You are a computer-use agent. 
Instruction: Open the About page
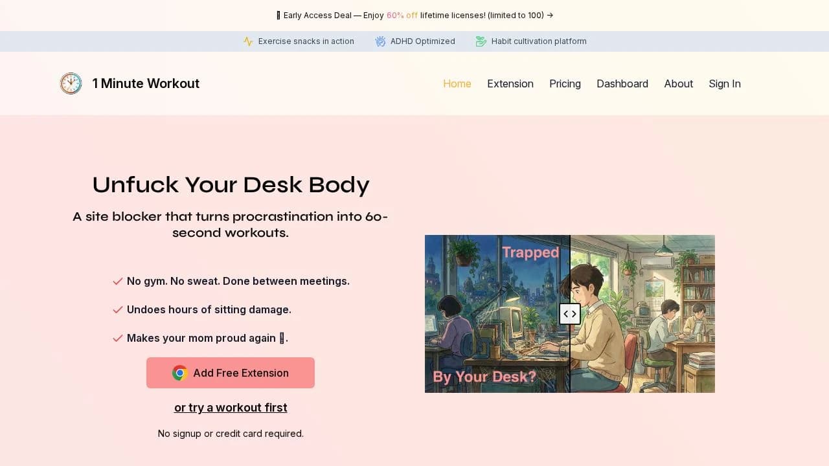(679, 83)
